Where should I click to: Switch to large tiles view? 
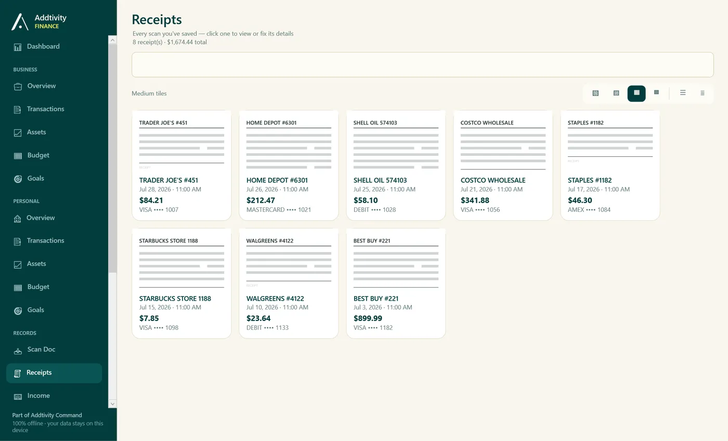click(616, 93)
